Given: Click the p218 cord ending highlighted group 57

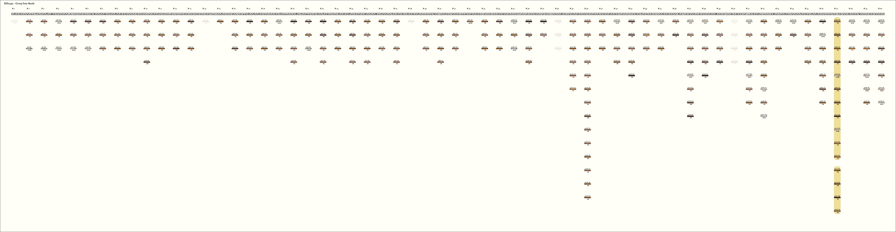Looking at the screenshot, I should tap(837, 211).
